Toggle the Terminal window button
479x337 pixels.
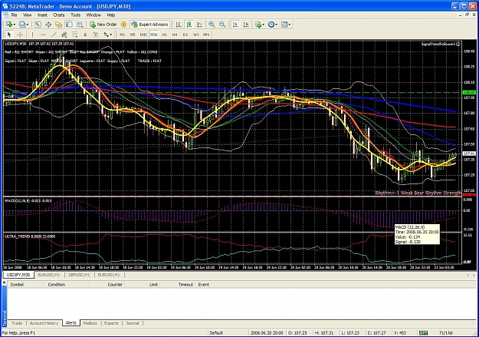pyautogui.click(x=69, y=25)
